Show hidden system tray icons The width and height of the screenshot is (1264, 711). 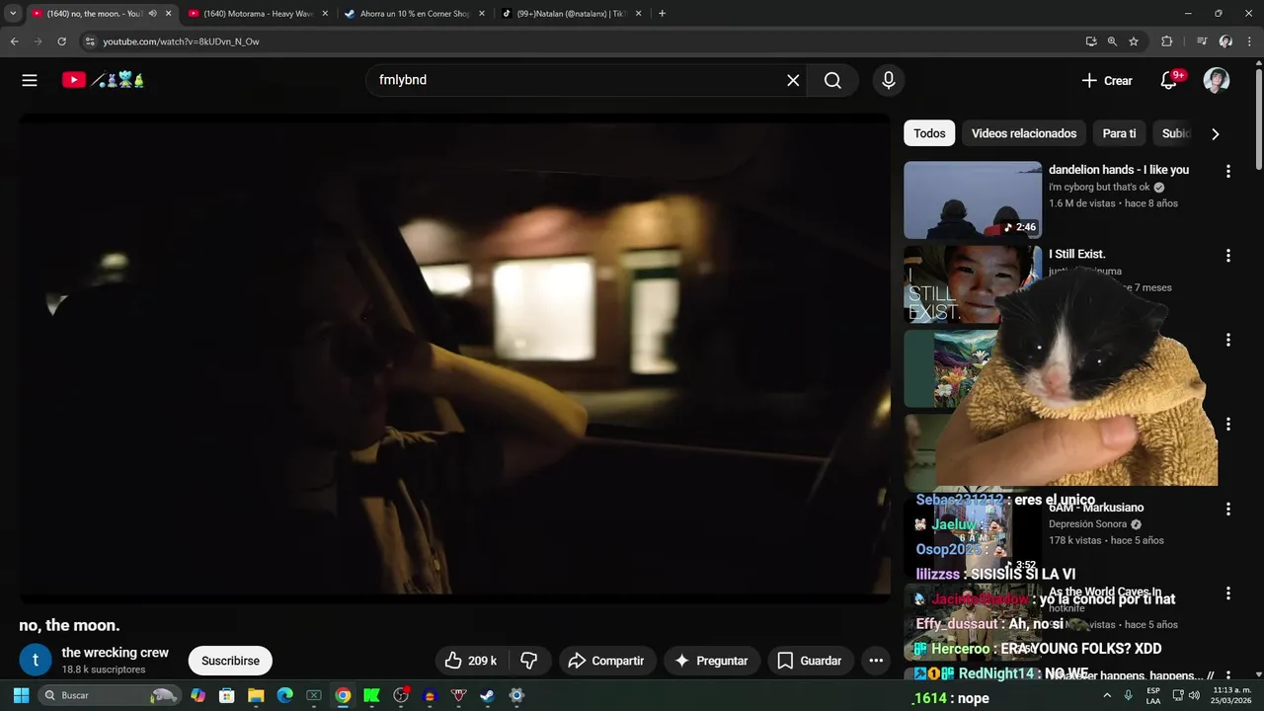[x=1107, y=695]
